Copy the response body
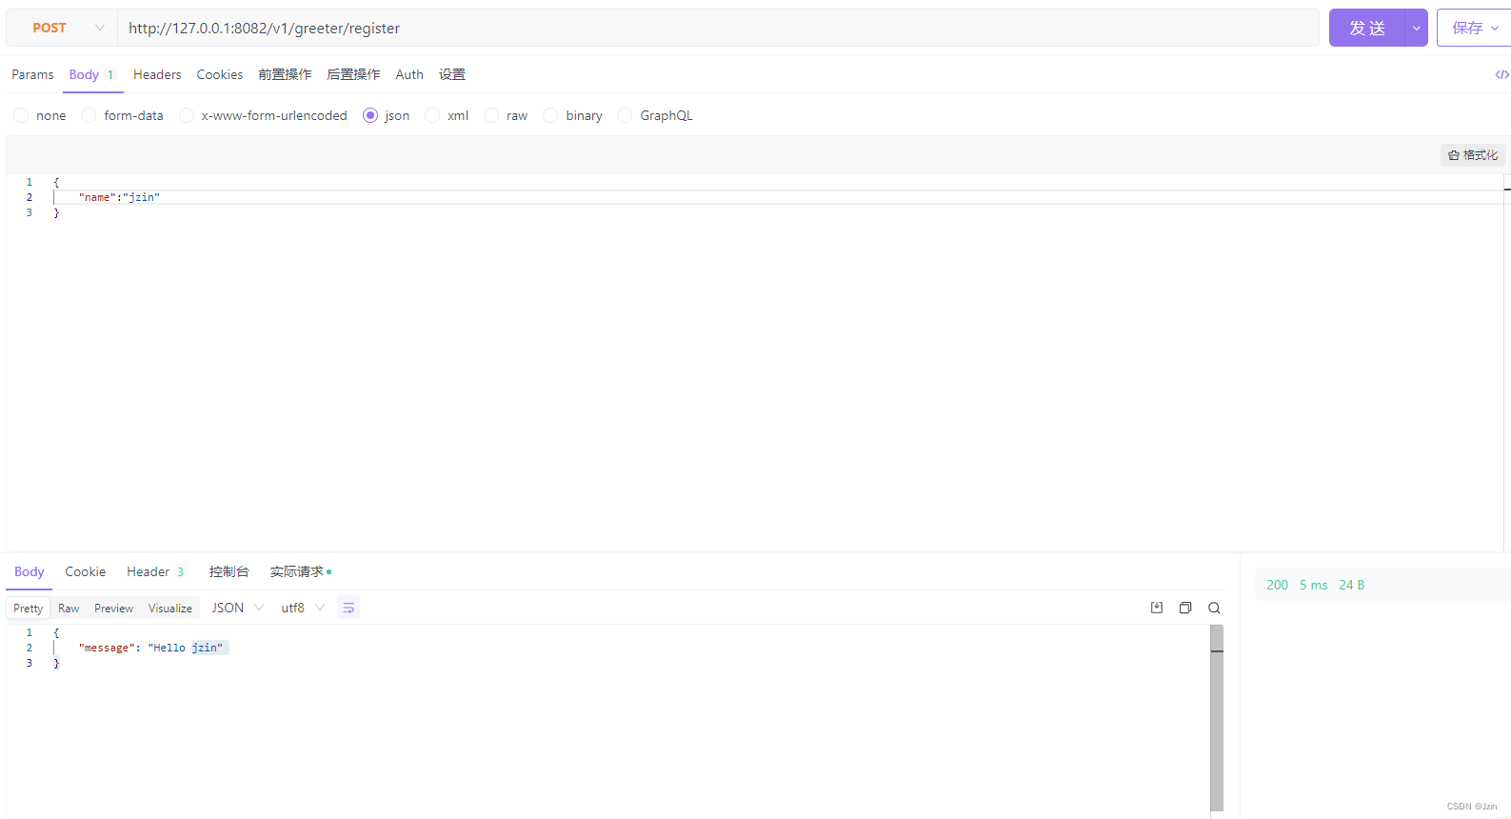 coord(1185,608)
